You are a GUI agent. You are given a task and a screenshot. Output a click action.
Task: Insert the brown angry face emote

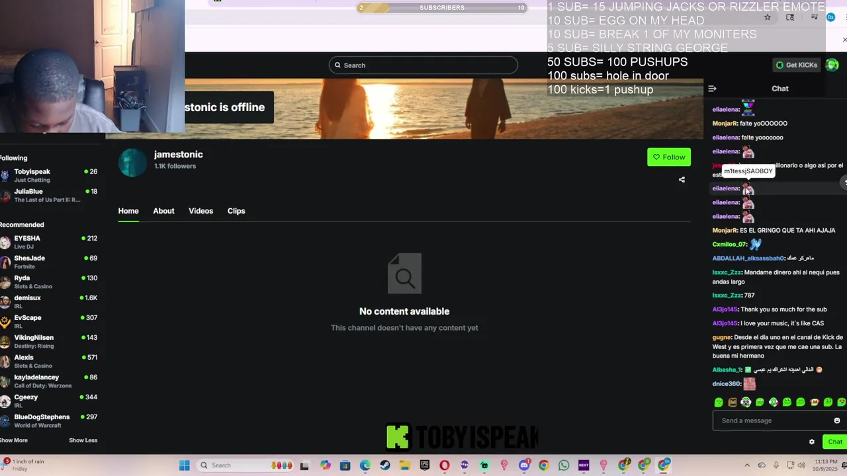(733, 402)
